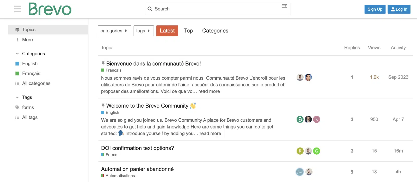Open advanced search filter options icon
This screenshot has width=417, height=182.
click(284, 6)
